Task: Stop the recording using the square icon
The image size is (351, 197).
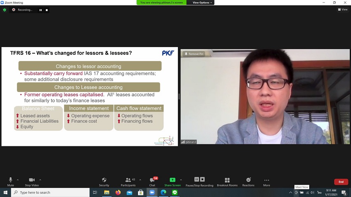Action: (x=47, y=10)
